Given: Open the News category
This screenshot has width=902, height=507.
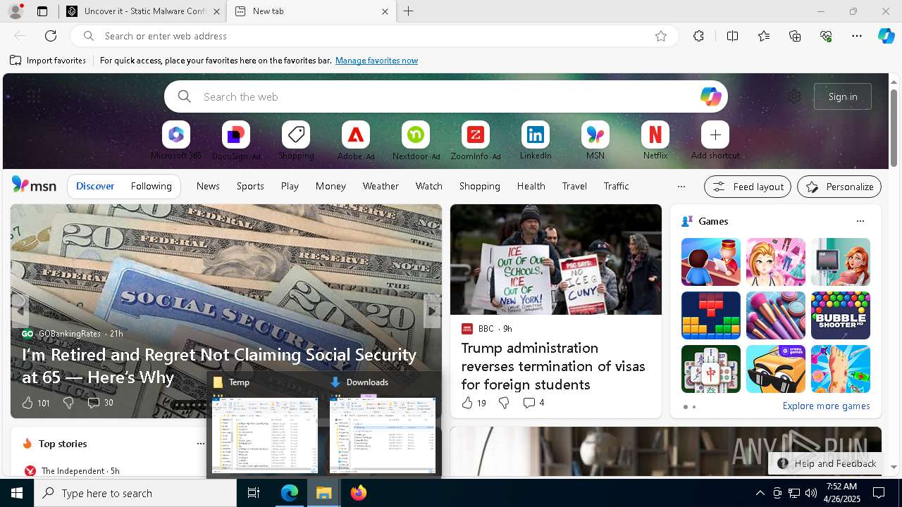Looking at the screenshot, I should tap(208, 187).
